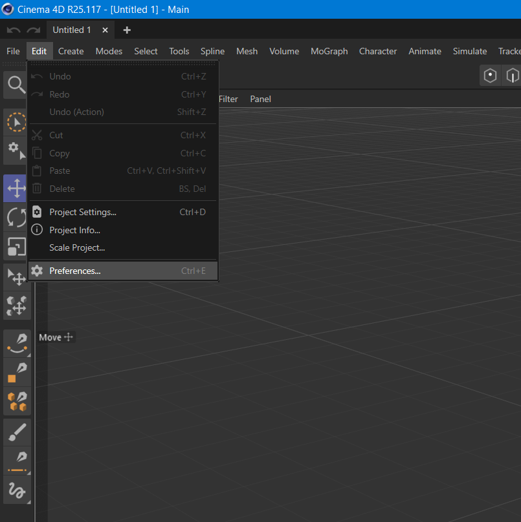521x522 pixels.
Task: Close the Untitled 1 tab
Action: pyautogui.click(x=105, y=30)
